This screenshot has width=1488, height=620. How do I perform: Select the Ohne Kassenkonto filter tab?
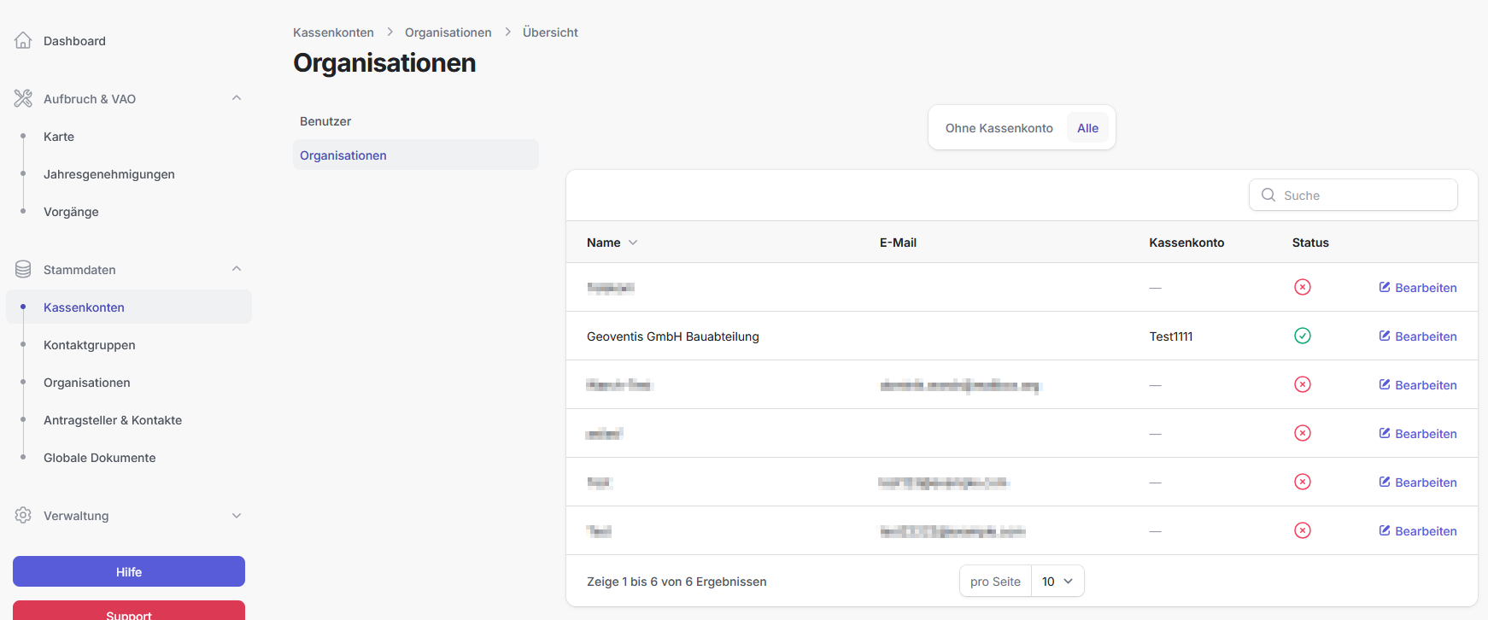999,128
